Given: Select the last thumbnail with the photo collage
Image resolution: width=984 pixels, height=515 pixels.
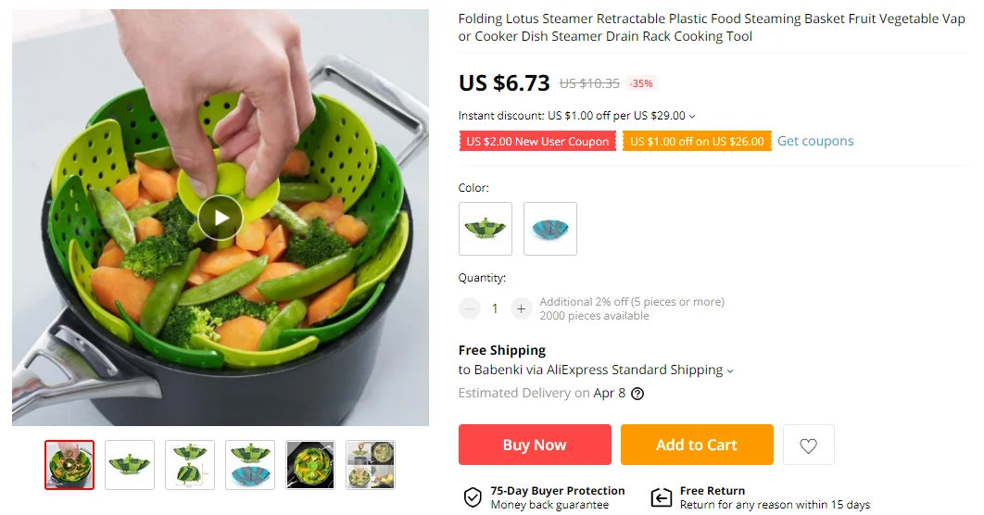Looking at the screenshot, I should pos(371,465).
